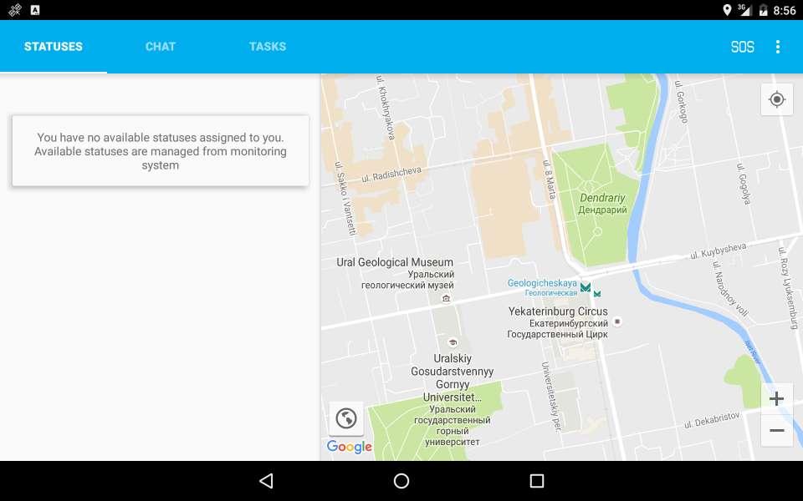The width and height of the screenshot is (803, 501).
Task: Change map type with globe button
Action: click(x=346, y=418)
